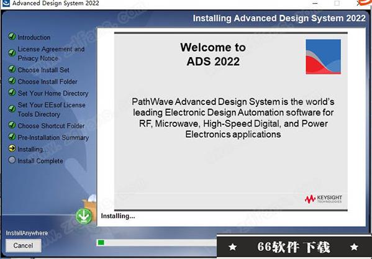Image resolution: width=372 pixels, height=259 pixels.
Task: Click 'License Agreement and Privacy Notice' step
Action: (x=51, y=53)
